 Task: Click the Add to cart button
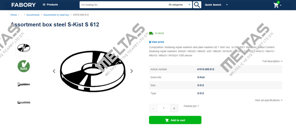[x=175, y=120]
